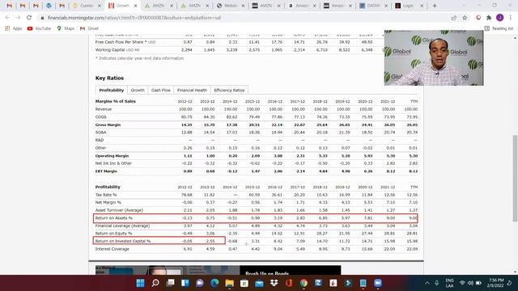Click the Financial Leverage (Average) label
The height and width of the screenshot is (291, 518).
click(122, 226)
